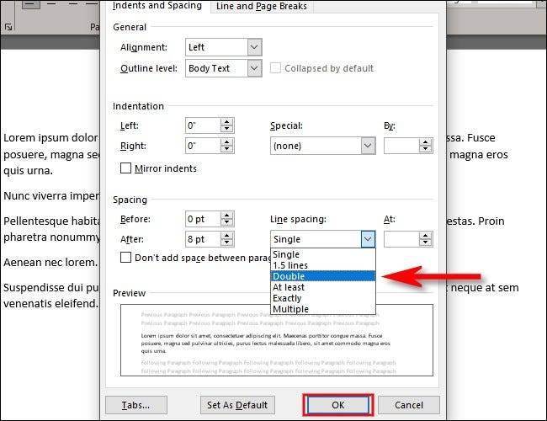Enable the Mirror indents checkbox
Viewport: 547px width, 421px height.
(126, 168)
